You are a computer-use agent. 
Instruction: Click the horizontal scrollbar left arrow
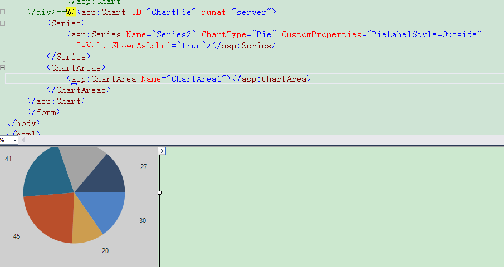pyautogui.click(x=23, y=140)
